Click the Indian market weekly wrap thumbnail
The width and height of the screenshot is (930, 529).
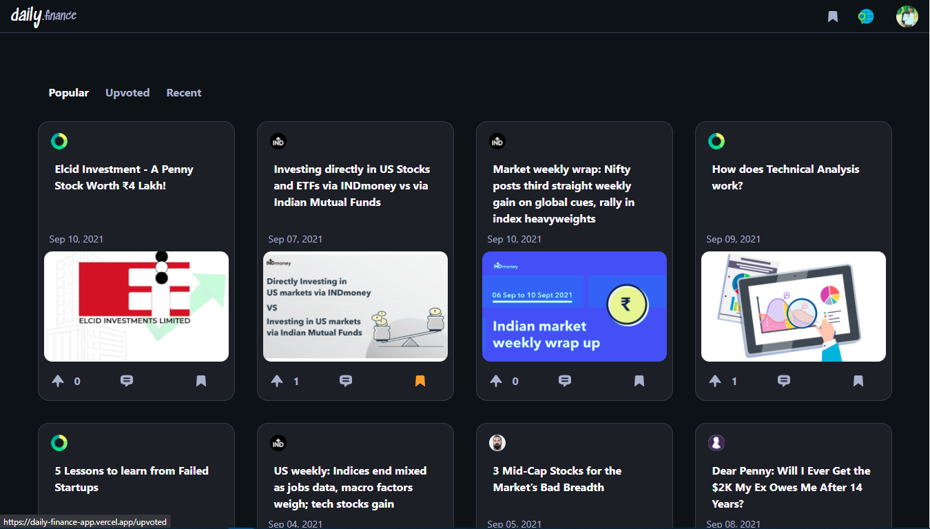pyautogui.click(x=574, y=306)
